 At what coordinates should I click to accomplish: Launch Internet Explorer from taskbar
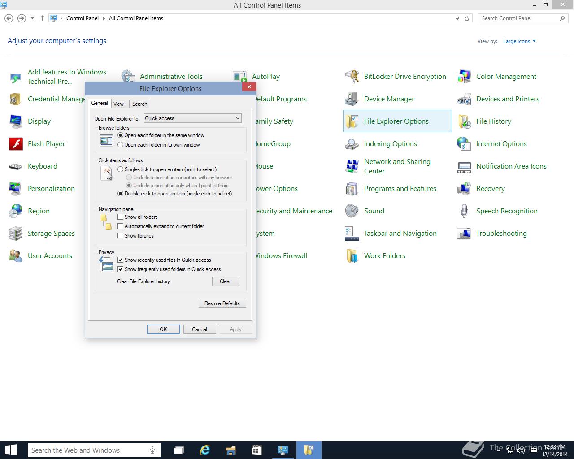[x=205, y=450]
